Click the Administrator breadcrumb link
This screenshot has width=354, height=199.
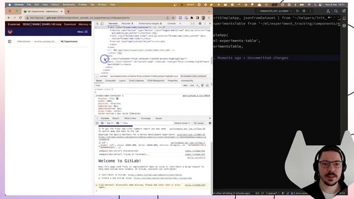24,41
